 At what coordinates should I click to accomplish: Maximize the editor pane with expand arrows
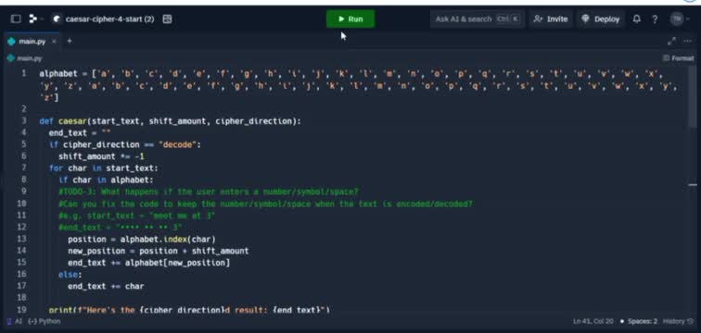point(671,42)
